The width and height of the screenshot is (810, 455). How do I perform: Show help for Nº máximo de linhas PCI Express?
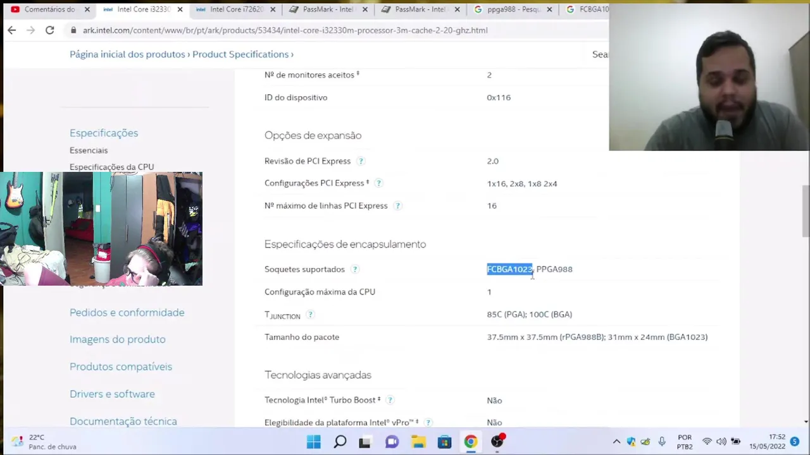coord(397,205)
